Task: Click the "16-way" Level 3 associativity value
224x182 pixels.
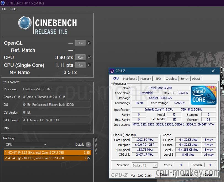Action: pyautogui.click(x=209, y=155)
